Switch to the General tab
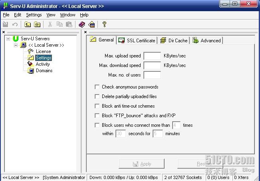260x181 pixels. [102, 40]
